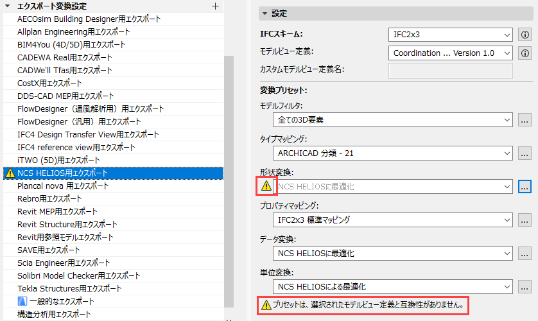The height and width of the screenshot is (321, 538).
Task: Select Solibri Model Checker用エクスポート
Action: coord(113,275)
